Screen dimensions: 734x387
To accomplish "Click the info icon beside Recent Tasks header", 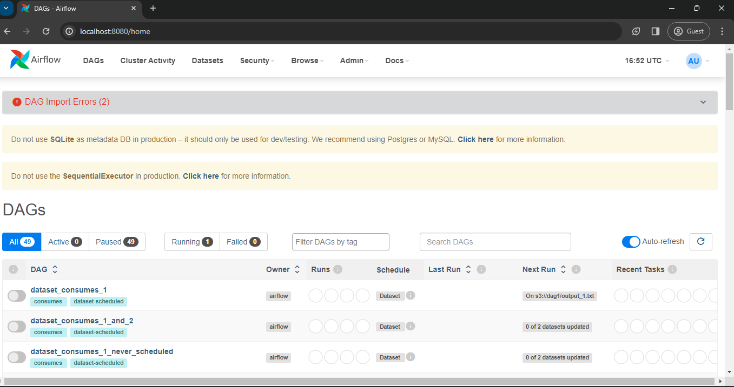I will 672,269.
